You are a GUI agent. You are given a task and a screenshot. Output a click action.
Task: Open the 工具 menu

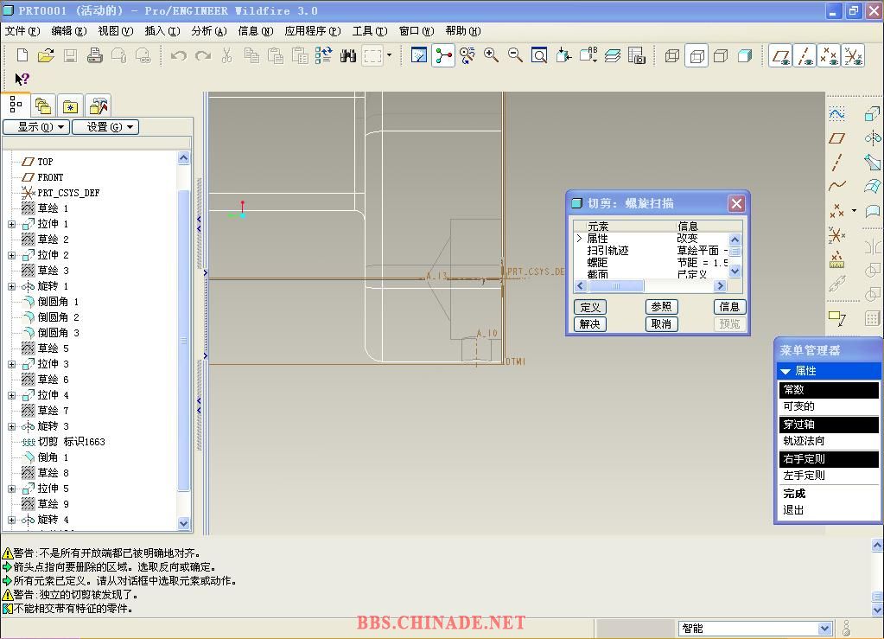coord(370,31)
